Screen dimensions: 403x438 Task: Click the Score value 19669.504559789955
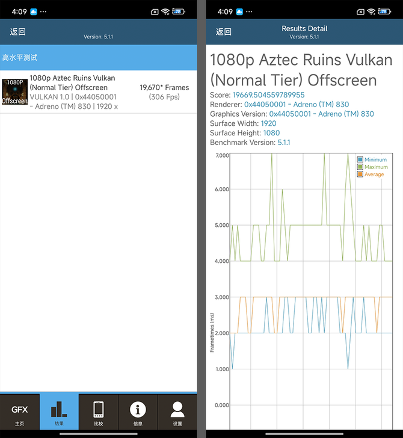[x=269, y=94]
